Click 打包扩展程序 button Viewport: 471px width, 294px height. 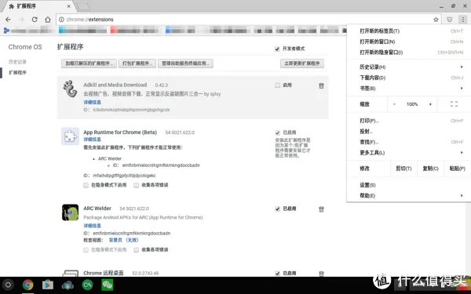[x=137, y=64]
